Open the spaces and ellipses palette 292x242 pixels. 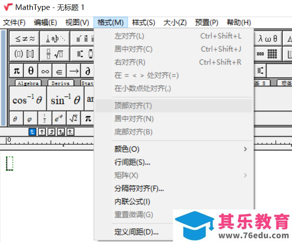pyautogui.click(x=55, y=38)
